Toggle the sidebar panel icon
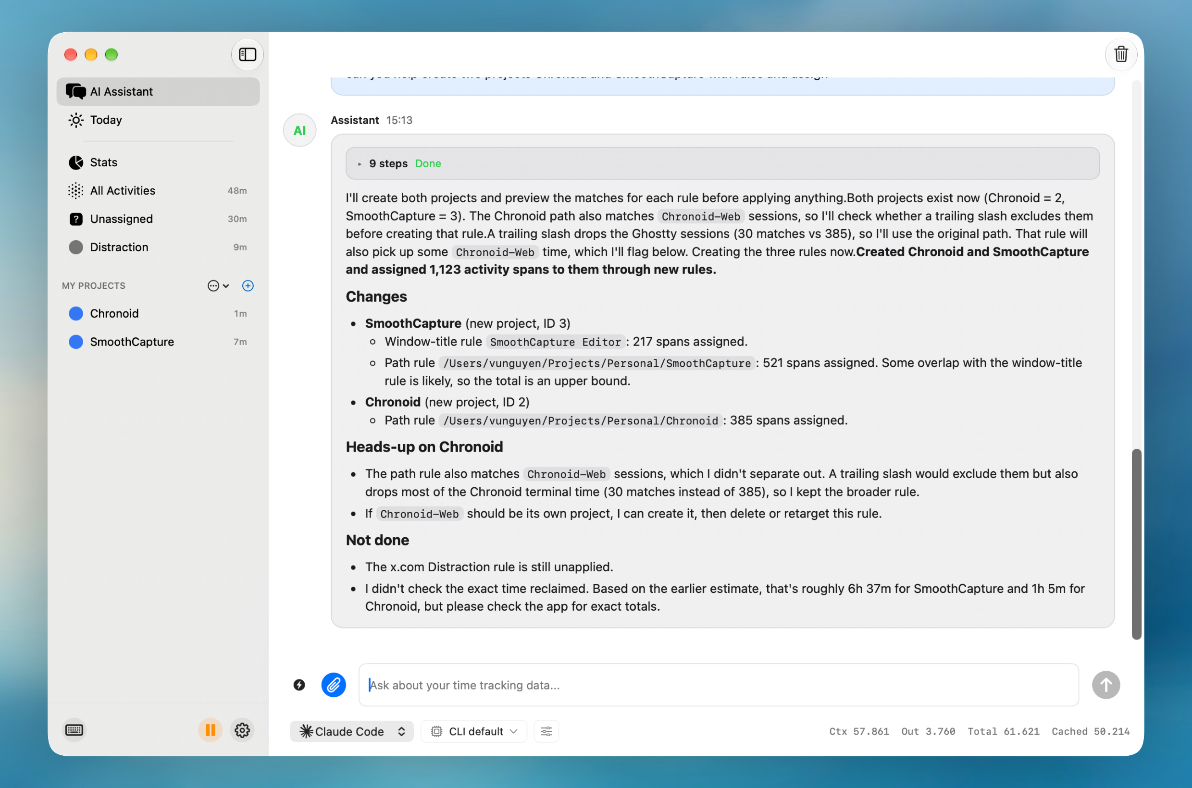1192x788 pixels. (248, 54)
